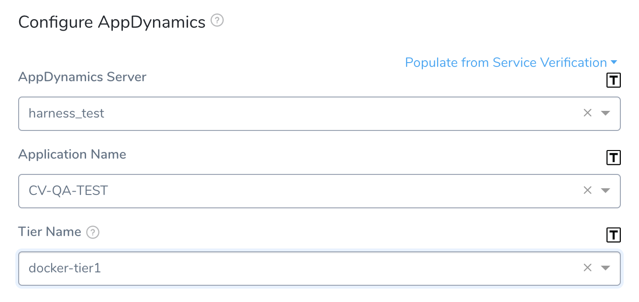The width and height of the screenshot is (639, 302).
Task: Open caret next to Populate from Service Verification
Action: tap(614, 63)
